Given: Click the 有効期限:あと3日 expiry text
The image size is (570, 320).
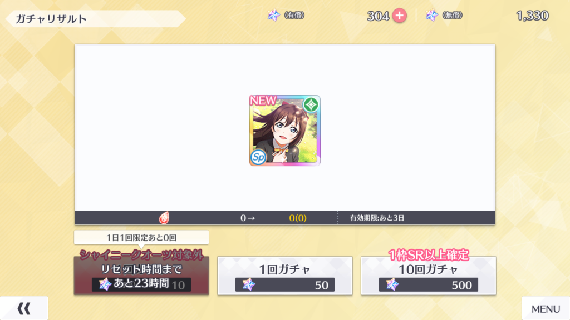Looking at the screenshot, I should [x=377, y=218].
